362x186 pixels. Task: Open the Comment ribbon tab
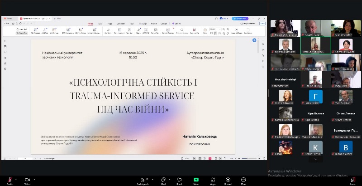(x=121, y=24)
